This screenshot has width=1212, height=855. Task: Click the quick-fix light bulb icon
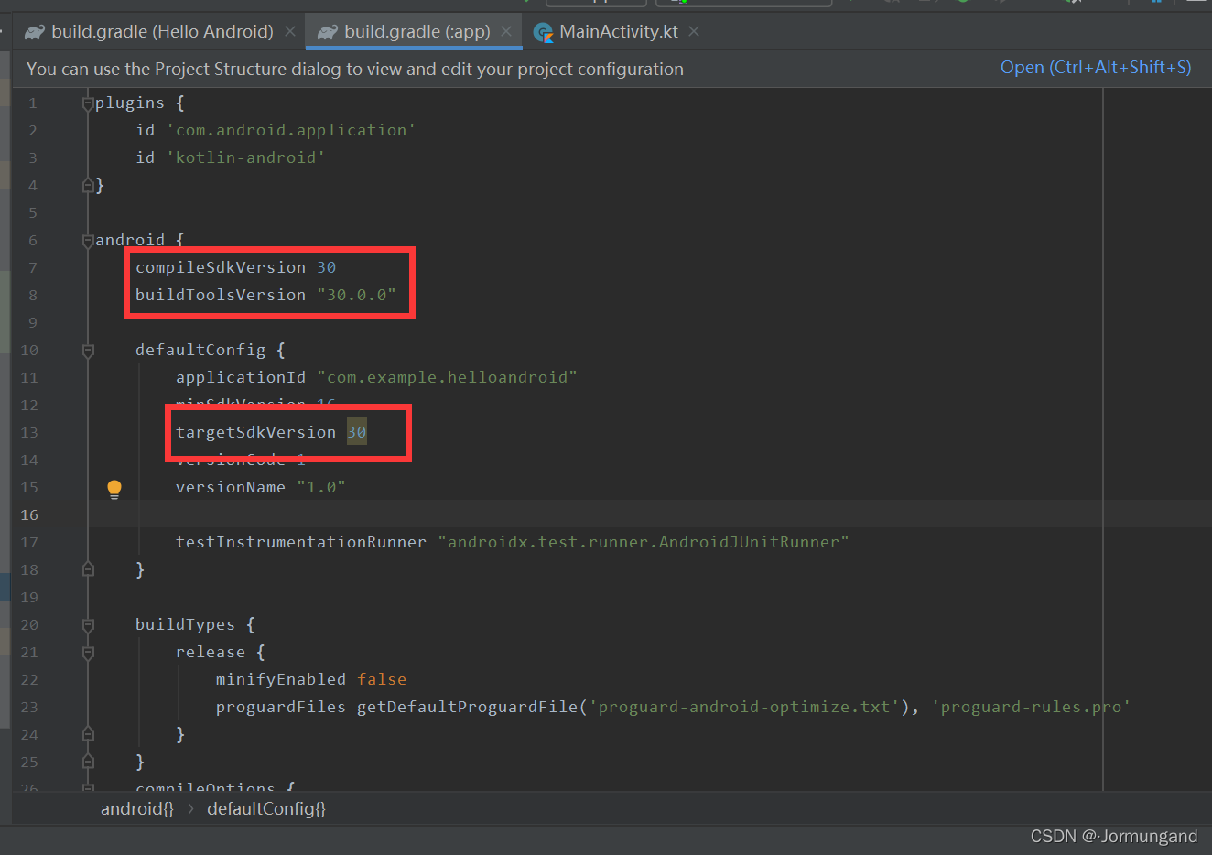point(114,489)
